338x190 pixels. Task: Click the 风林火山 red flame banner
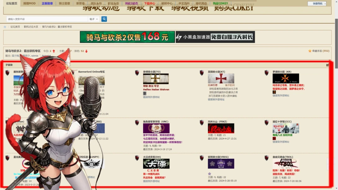(x=221, y=128)
